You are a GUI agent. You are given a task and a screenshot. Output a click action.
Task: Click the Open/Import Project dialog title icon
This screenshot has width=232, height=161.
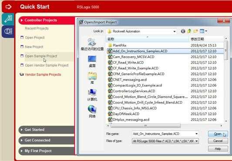click(81, 22)
